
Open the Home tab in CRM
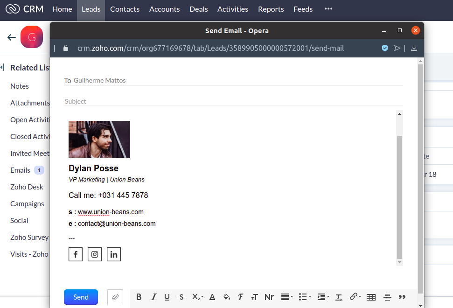point(62,9)
